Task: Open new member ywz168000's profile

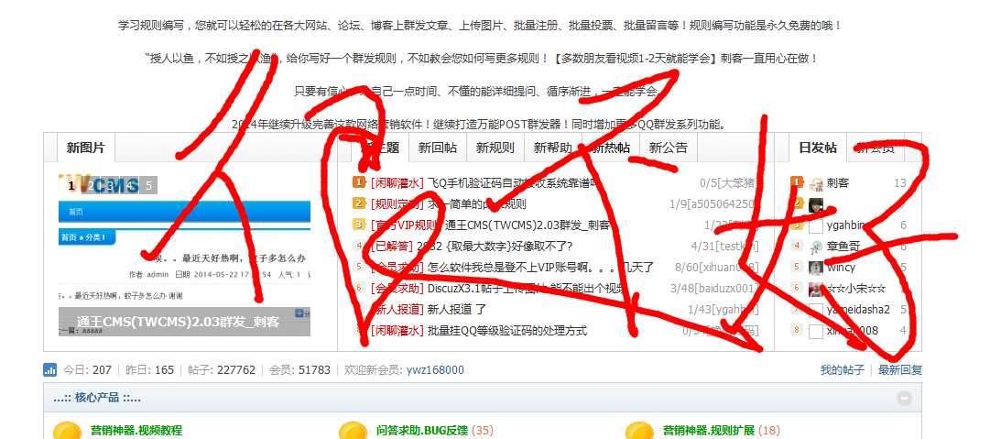Action: tap(435, 369)
